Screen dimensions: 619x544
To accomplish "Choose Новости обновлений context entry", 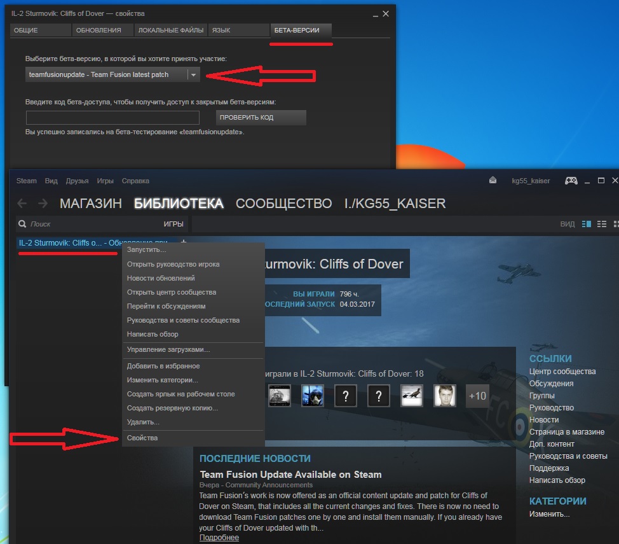I will 193,278.
